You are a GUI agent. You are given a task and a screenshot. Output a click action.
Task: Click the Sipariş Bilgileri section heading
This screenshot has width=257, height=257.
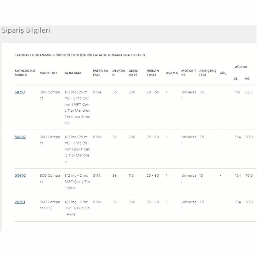(x=26, y=31)
